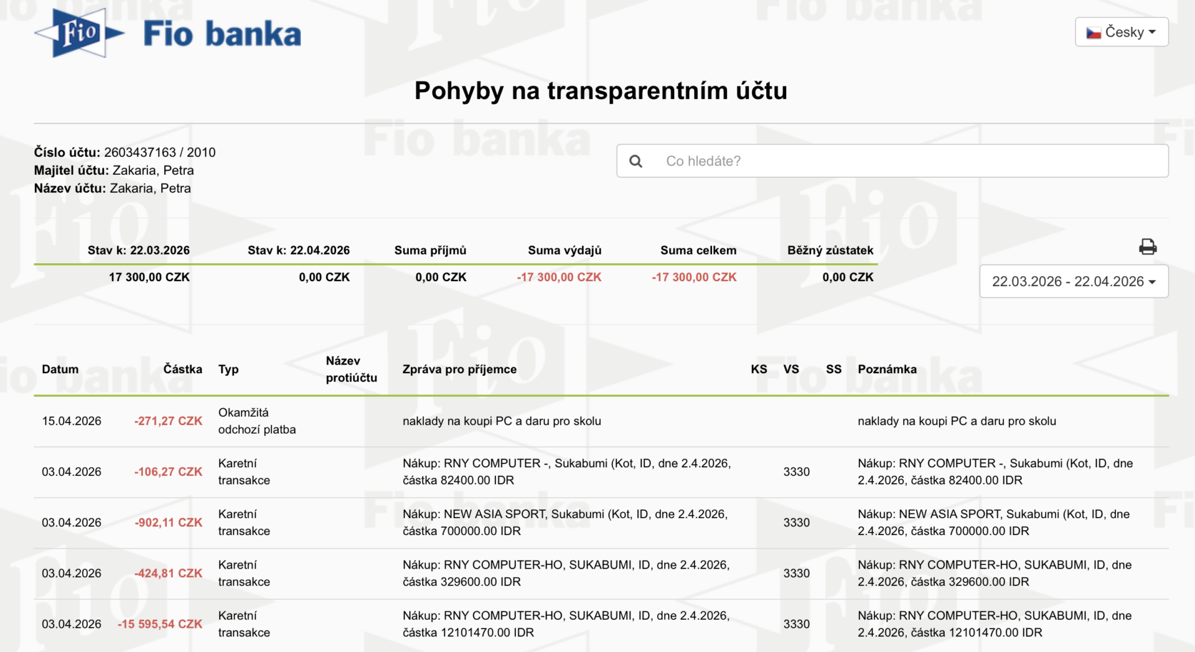The width and height of the screenshot is (1195, 652).
Task: Click the Fio banka logo
Action: click(x=79, y=33)
